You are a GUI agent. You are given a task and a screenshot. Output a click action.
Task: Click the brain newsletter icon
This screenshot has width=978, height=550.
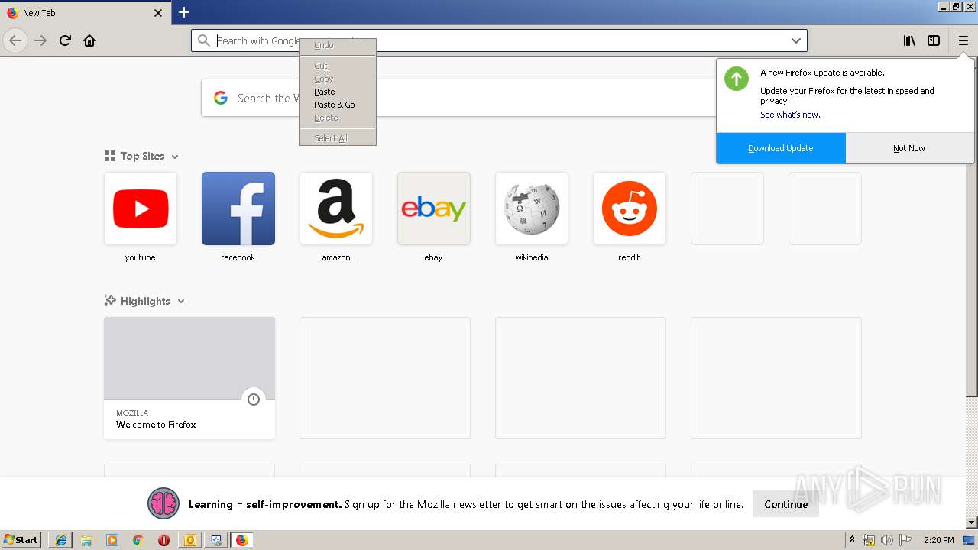[163, 503]
